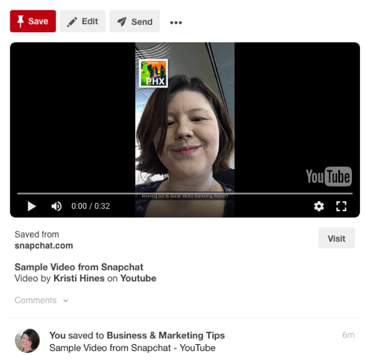Open the three-dot more options menu

click(x=176, y=23)
